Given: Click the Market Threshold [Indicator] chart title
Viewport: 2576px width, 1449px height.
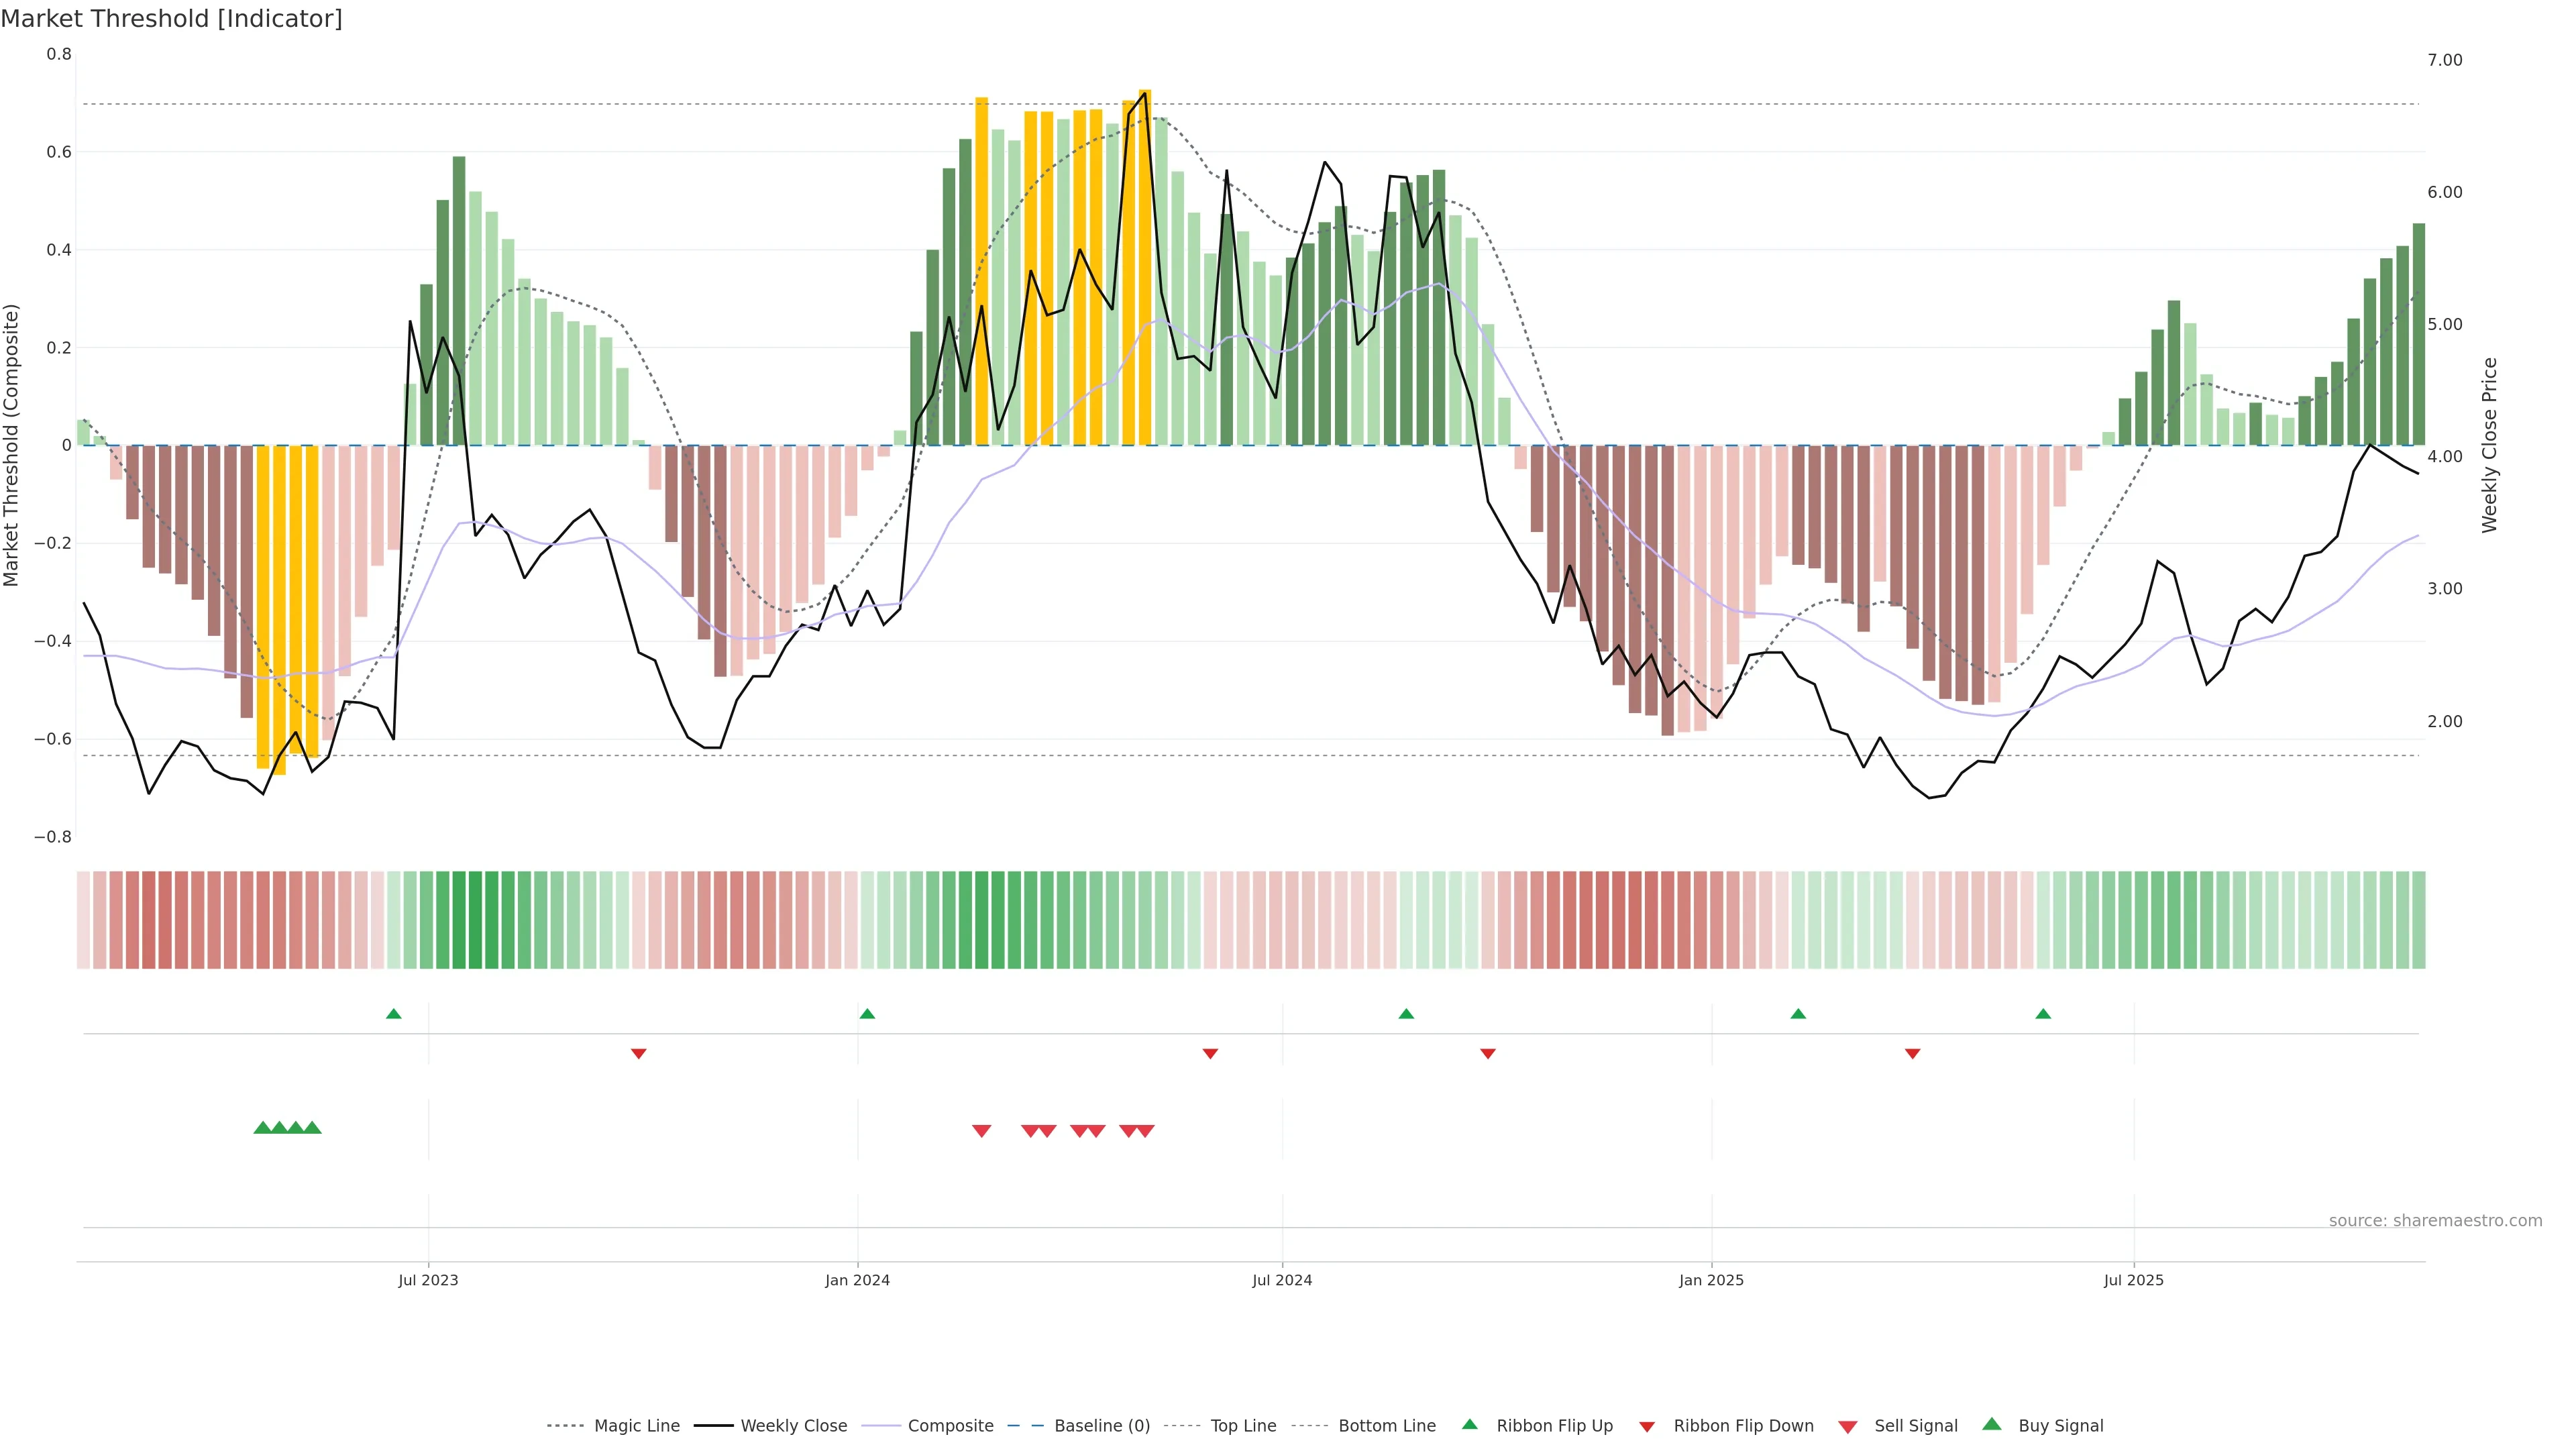Looking at the screenshot, I should tap(171, 19).
